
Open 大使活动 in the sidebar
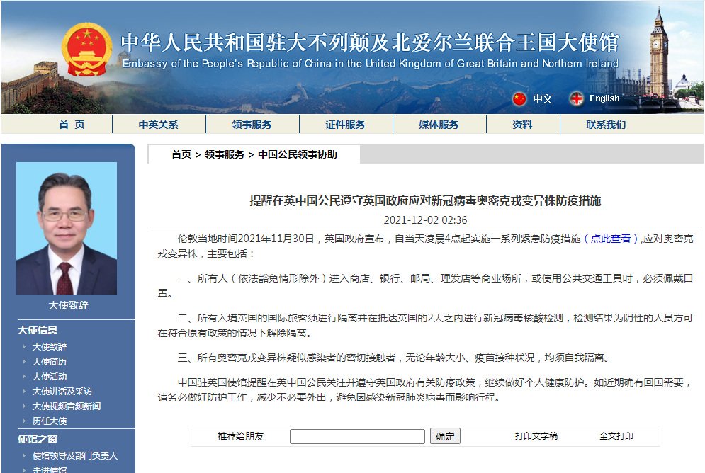[50, 377]
